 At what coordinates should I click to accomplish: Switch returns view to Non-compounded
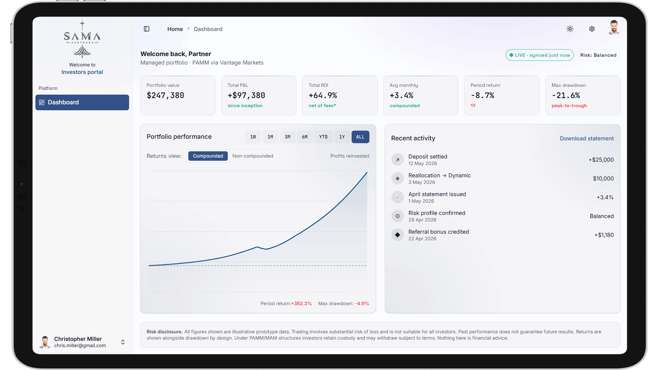coord(253,156)
